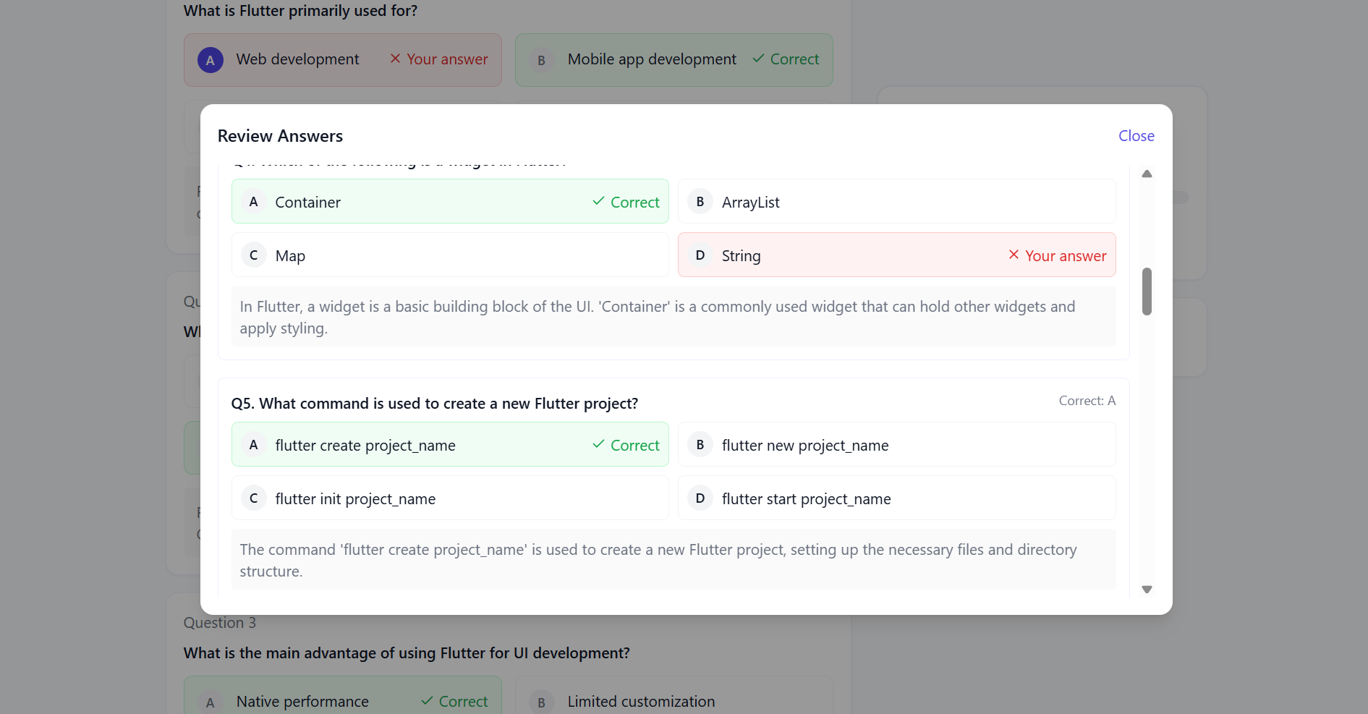
Task: Choose flutter create project_name option
Action: pyautogui.click(x=450, y=444)
